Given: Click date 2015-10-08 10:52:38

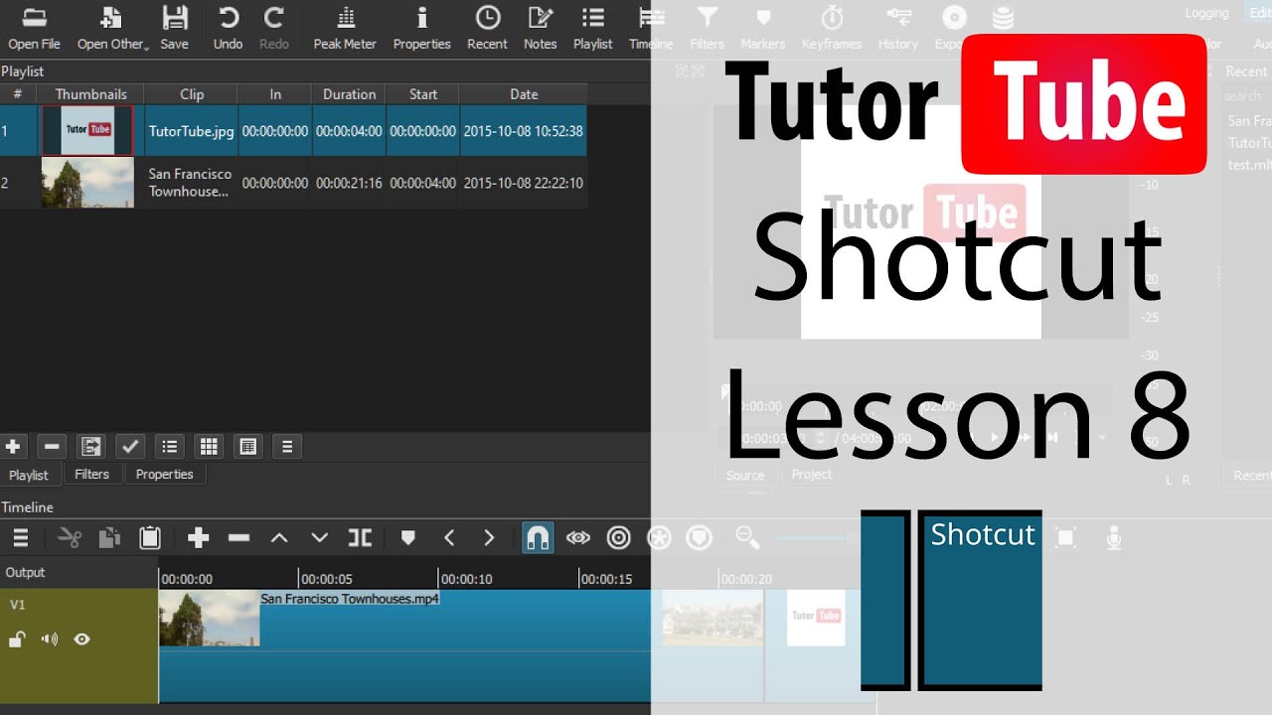Looking at the screenshot, I should (x=523, y=131).
